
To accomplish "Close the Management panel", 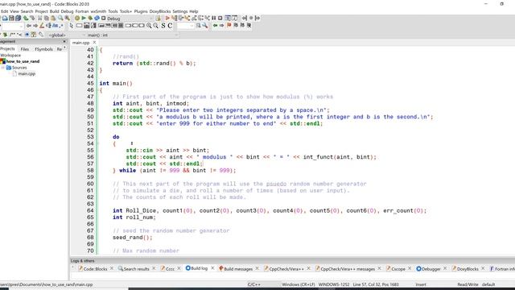I will [64, 41].
